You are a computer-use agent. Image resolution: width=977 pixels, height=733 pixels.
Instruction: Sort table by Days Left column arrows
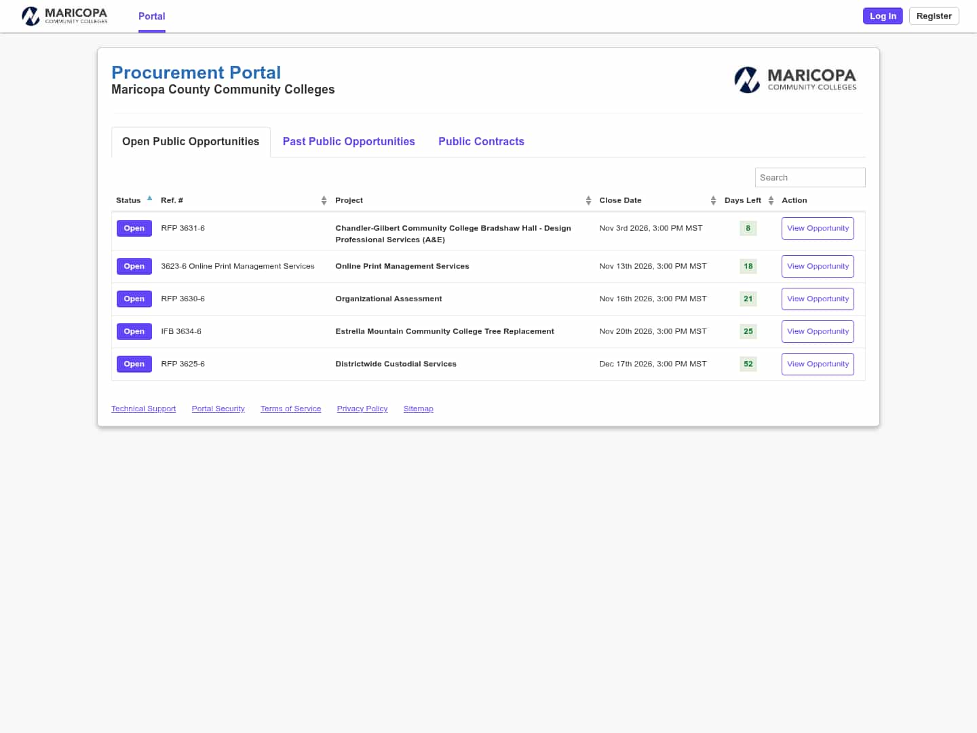pyautogui.click(x=771, y=200)
